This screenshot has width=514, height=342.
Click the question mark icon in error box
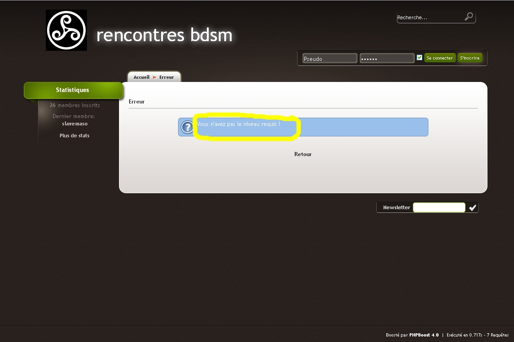(x=187, y=127)
